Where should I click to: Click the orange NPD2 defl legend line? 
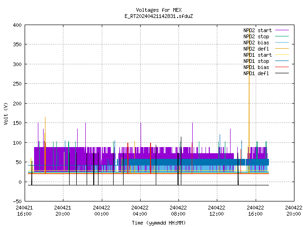point(282,49)
